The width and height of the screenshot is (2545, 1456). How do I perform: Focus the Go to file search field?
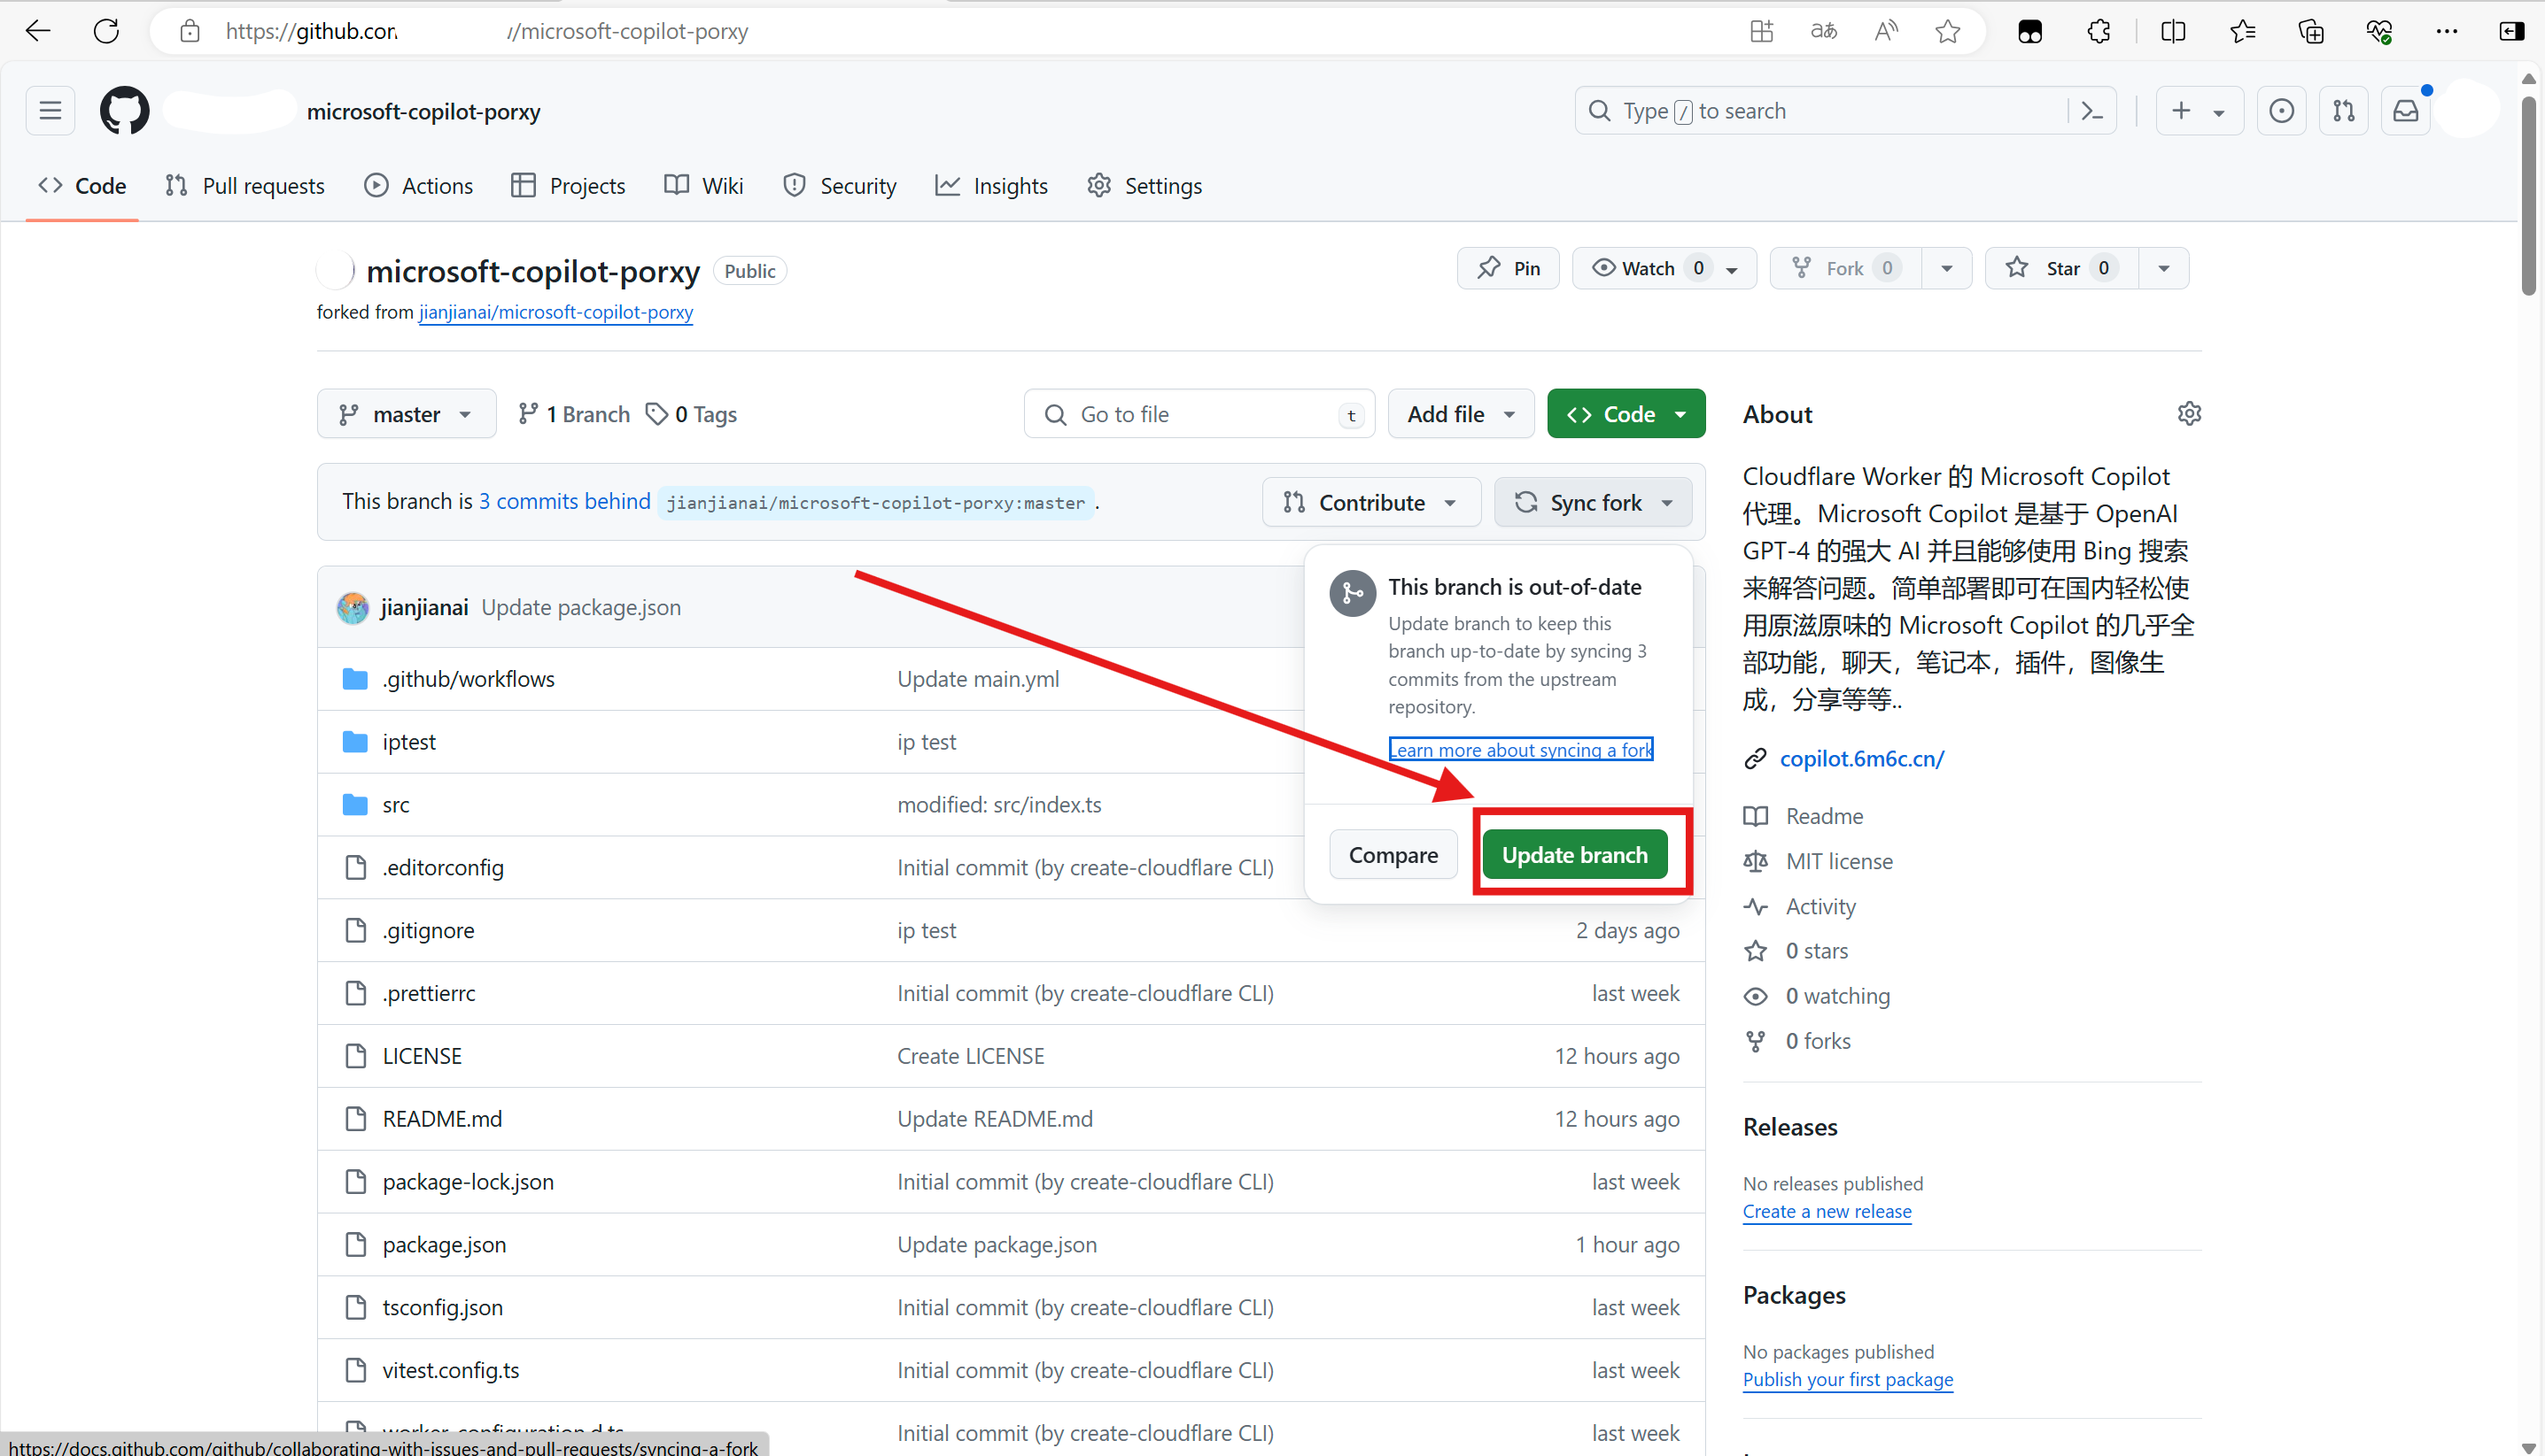(x=1198, y=414)
